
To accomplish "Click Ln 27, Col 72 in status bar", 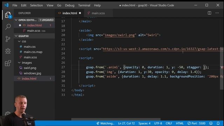I will (x=126, y=123).
